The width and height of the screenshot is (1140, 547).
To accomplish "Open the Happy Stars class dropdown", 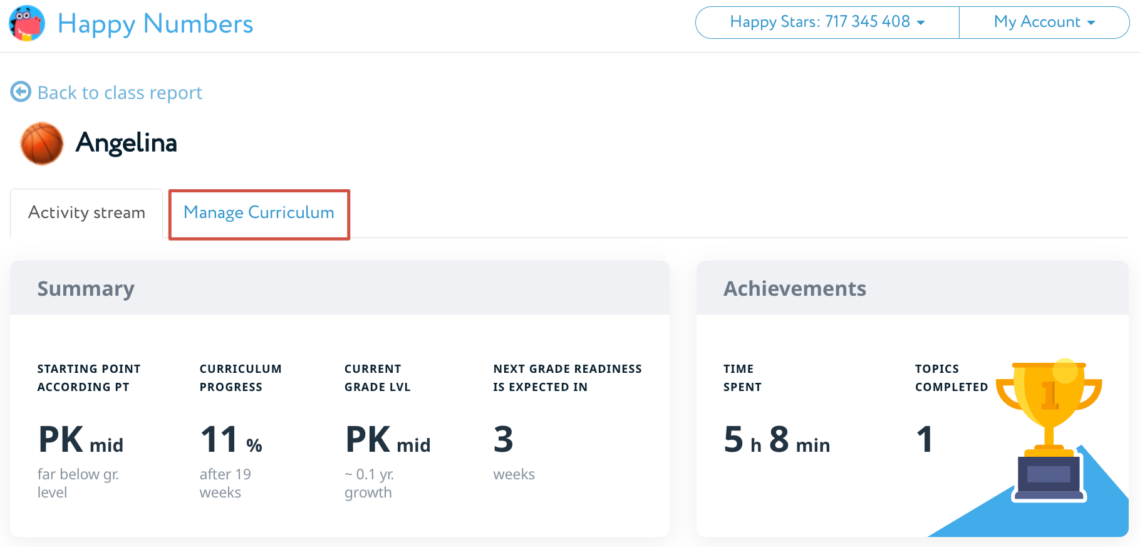I will [x=827, y=23].
